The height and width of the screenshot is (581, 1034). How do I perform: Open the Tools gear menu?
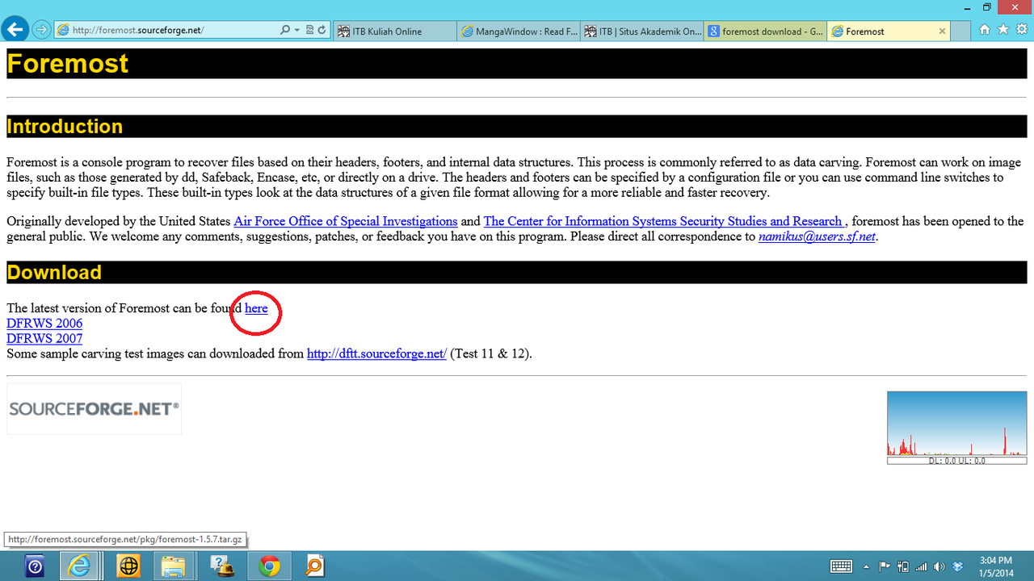click(1022, 30)
